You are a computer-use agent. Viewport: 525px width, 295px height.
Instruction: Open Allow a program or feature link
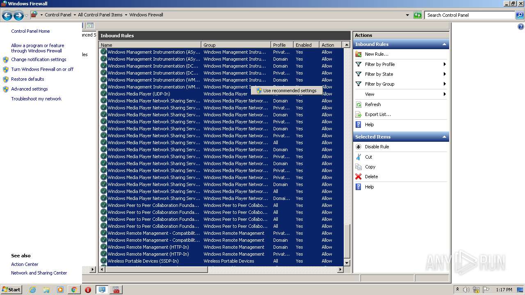pyautogui.click(x=37, y=48)
